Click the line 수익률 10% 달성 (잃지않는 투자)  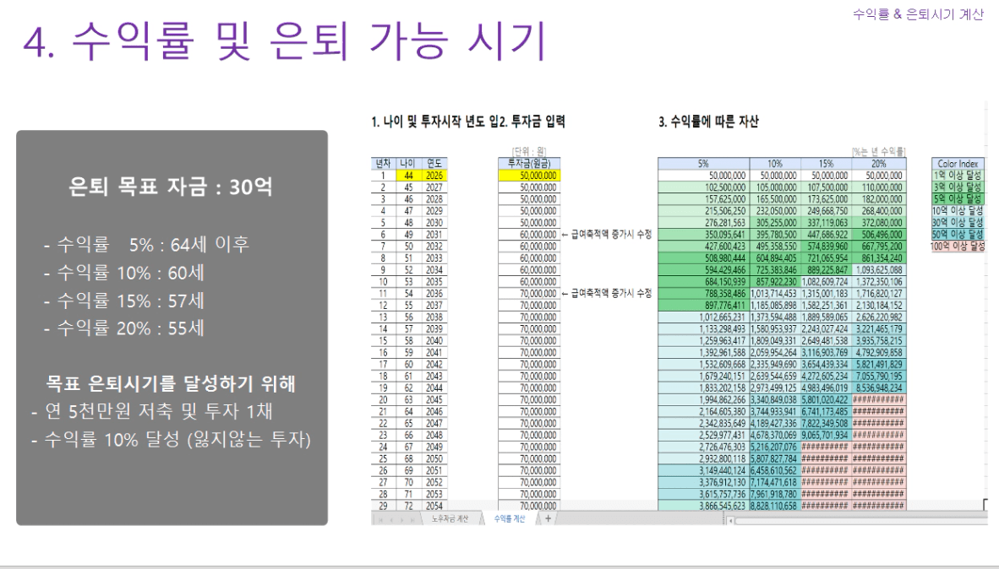(x=171, y=439)
